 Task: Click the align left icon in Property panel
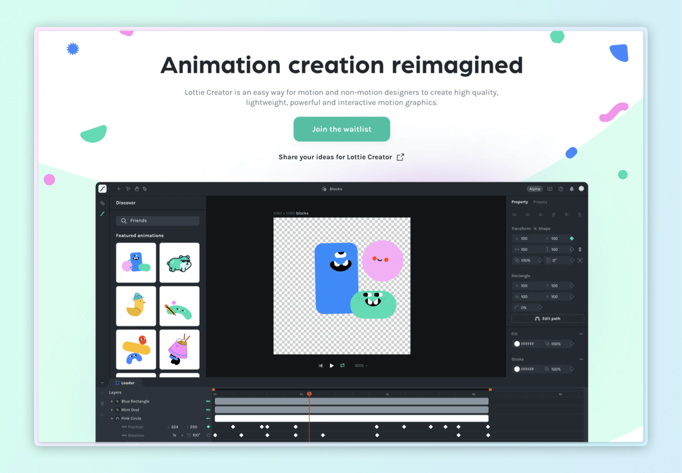coord(514,214)
